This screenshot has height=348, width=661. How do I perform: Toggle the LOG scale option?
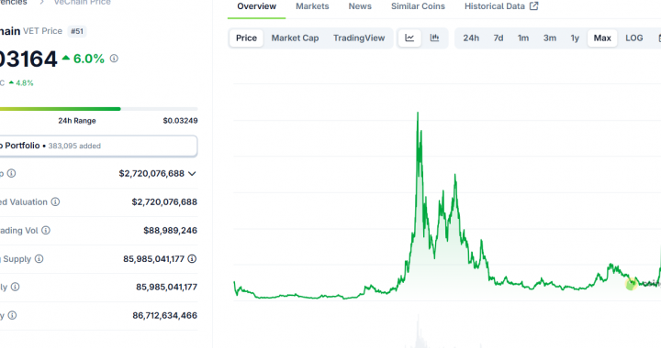point(634,38)
